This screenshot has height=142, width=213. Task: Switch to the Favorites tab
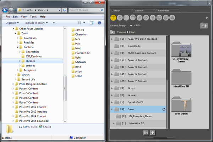(163, 11)
